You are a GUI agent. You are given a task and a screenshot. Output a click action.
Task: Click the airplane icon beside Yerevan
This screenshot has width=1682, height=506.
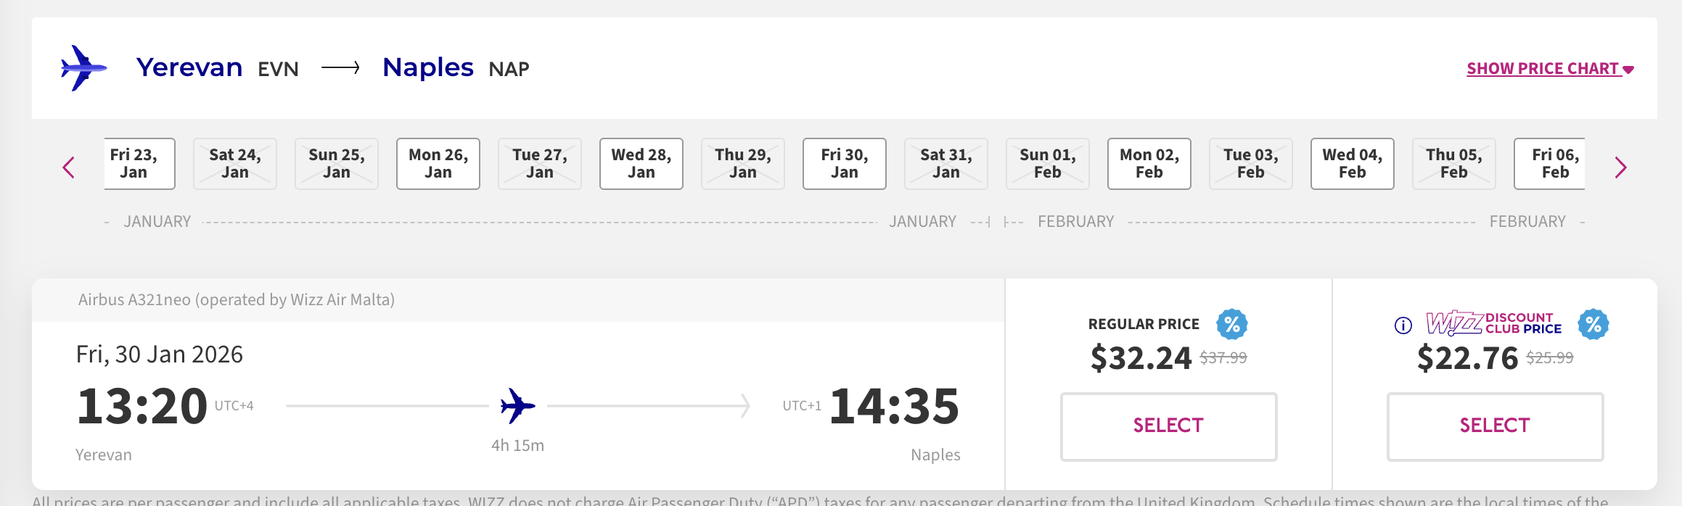[83, 68]
